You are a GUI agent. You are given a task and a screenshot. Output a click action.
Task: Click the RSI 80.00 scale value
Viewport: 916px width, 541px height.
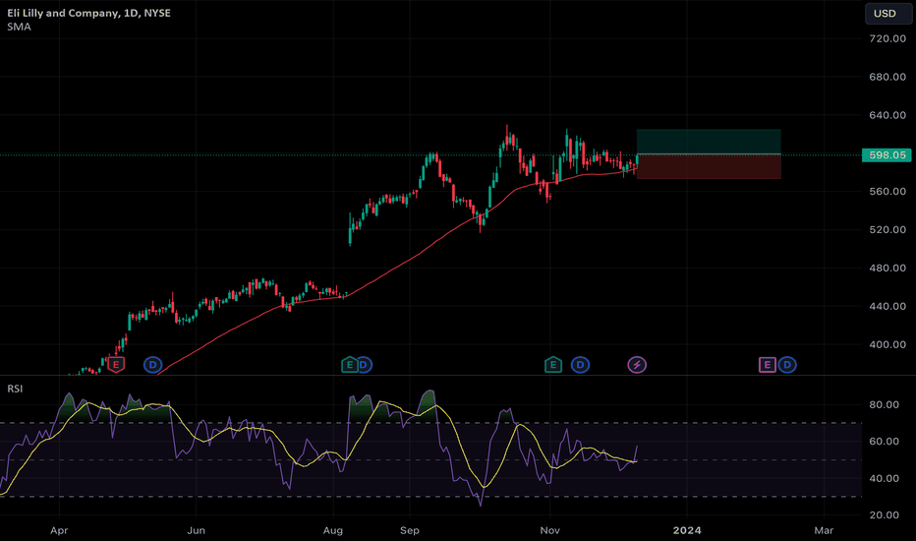point(884,404)
